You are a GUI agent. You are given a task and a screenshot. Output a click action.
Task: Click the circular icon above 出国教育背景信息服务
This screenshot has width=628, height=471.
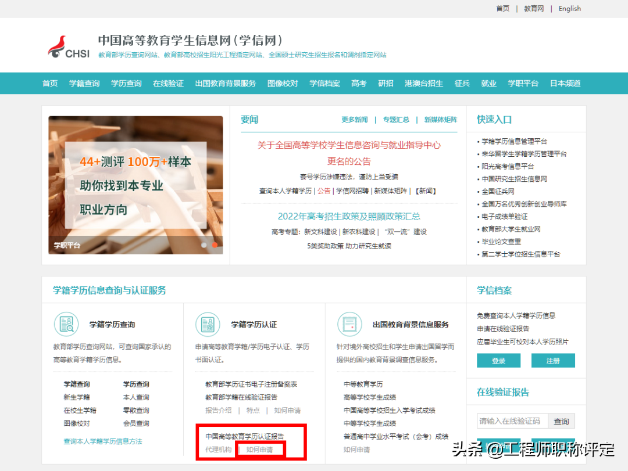(350, 325)
